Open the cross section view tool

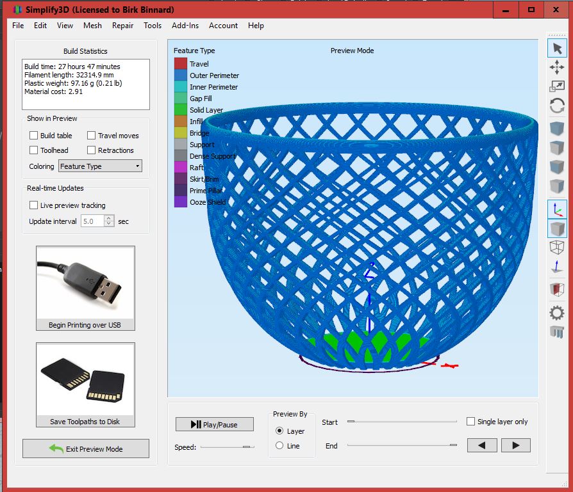(557, 290)
